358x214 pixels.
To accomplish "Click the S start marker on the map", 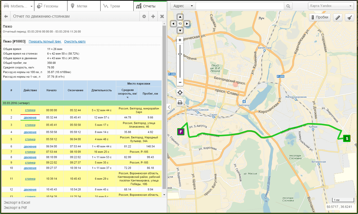I will (x=347, y=138).
